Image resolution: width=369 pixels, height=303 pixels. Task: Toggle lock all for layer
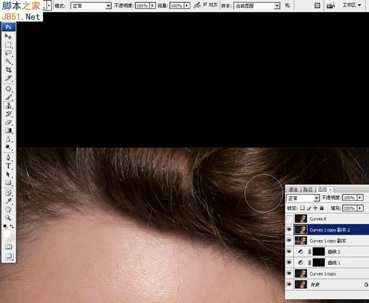coord(322,208)
